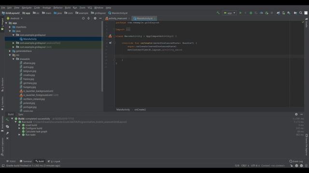Open the Event Log
This screenshot has width=309, height=173.
(296, 161)
